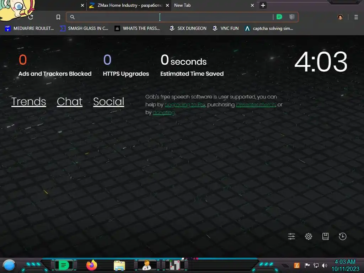This screenshot has height=273, width=364.
Task: Open the taskbar clock showing 4:03 AM
Action: click(x=345, y=265)
